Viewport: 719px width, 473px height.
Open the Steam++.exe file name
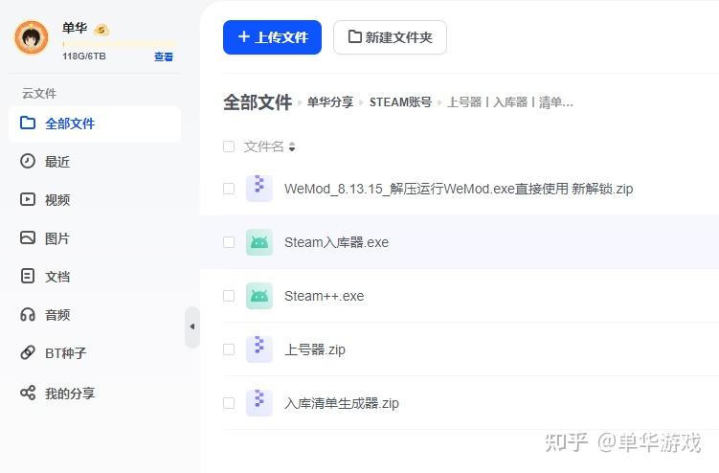pyautogui.click(x=325, y=296)
